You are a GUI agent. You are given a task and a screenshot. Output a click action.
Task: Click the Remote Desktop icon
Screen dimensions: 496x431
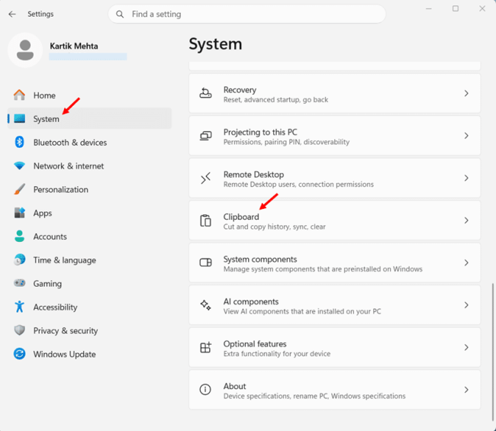click(205, 178)
